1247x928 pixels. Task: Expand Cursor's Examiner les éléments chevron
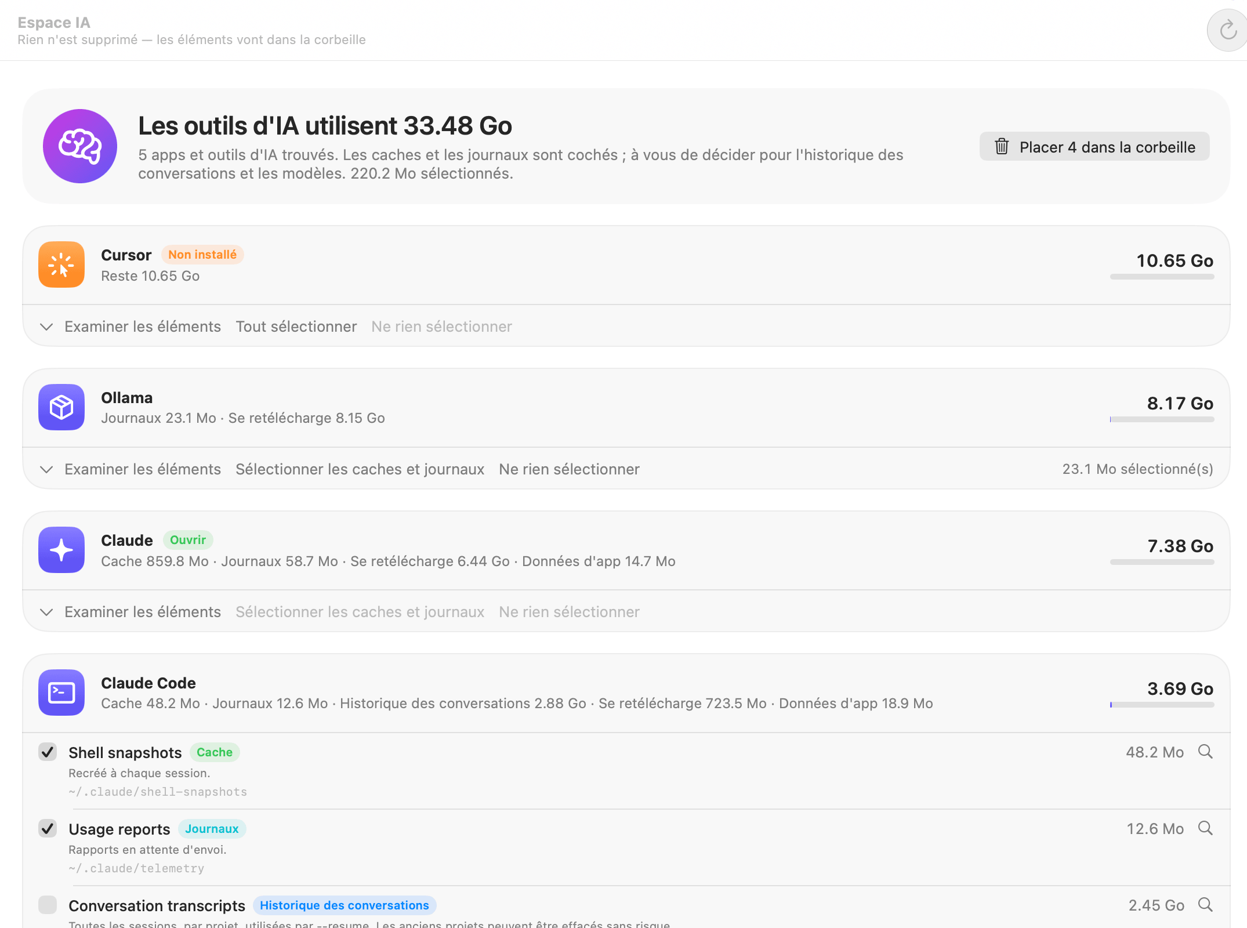(46, 327)
